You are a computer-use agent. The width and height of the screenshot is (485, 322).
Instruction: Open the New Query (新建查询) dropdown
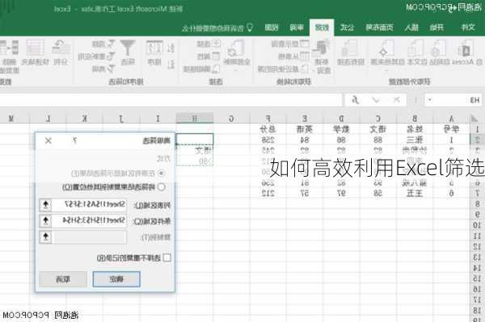coord(323,57)
